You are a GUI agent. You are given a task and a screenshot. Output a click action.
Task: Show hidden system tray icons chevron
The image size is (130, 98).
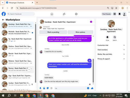pyautogui.click(x=100, y=95)
